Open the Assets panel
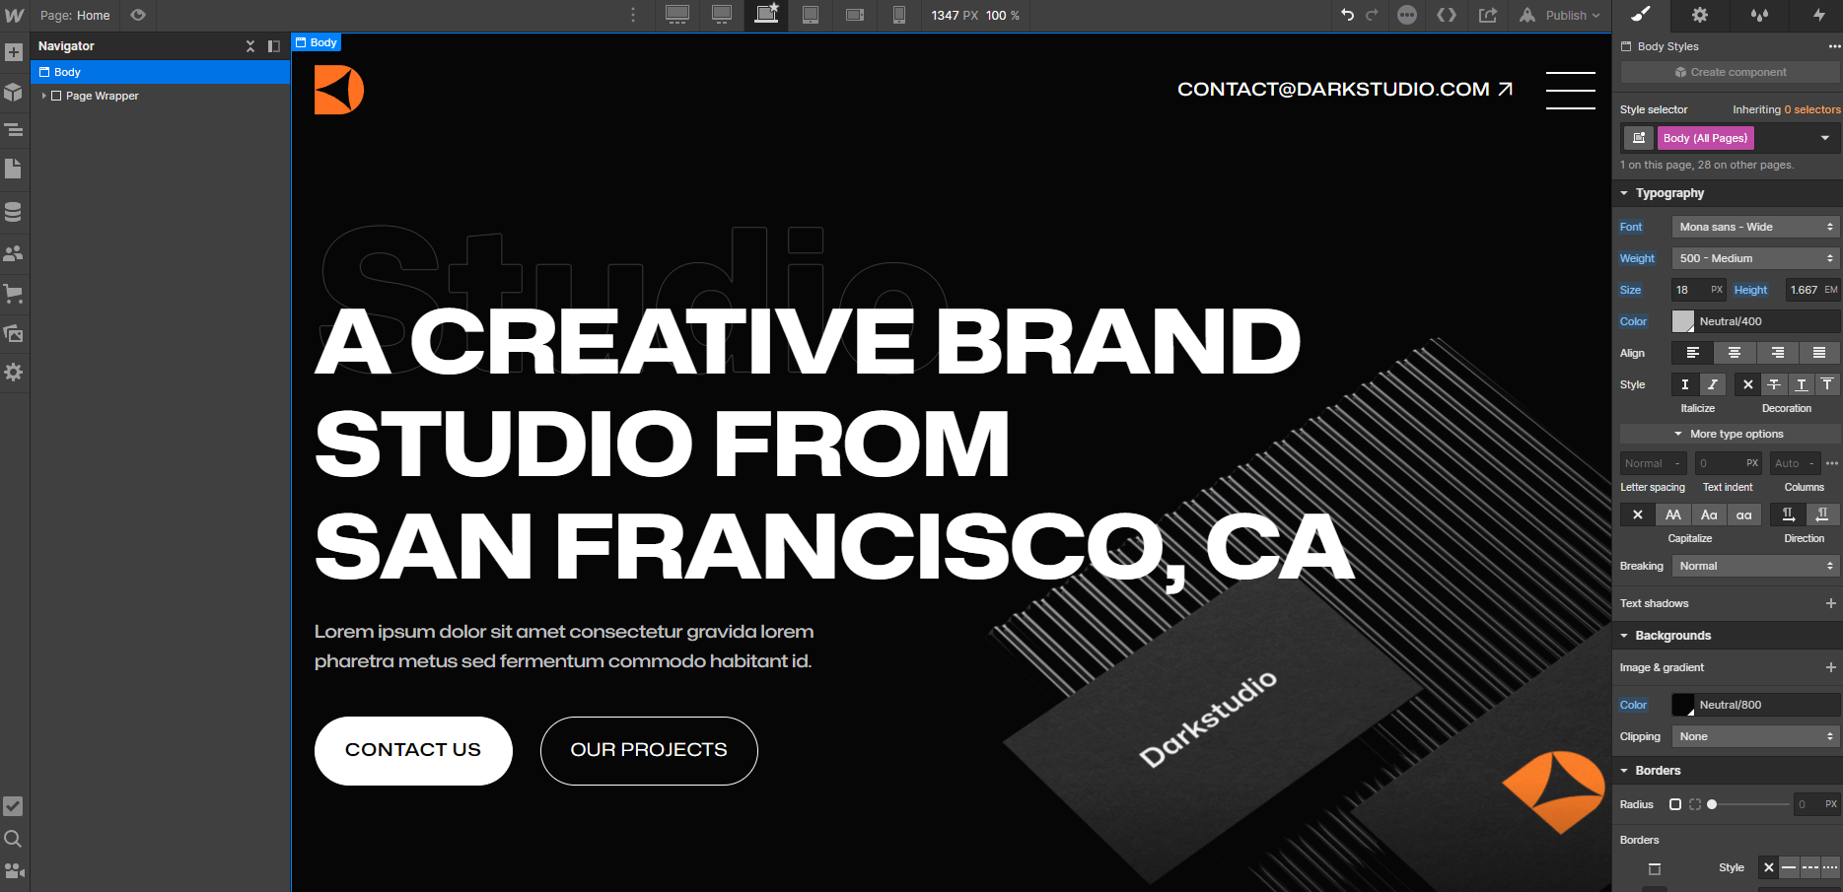This screenshot has height=892, width=1843. click(15, 333)
